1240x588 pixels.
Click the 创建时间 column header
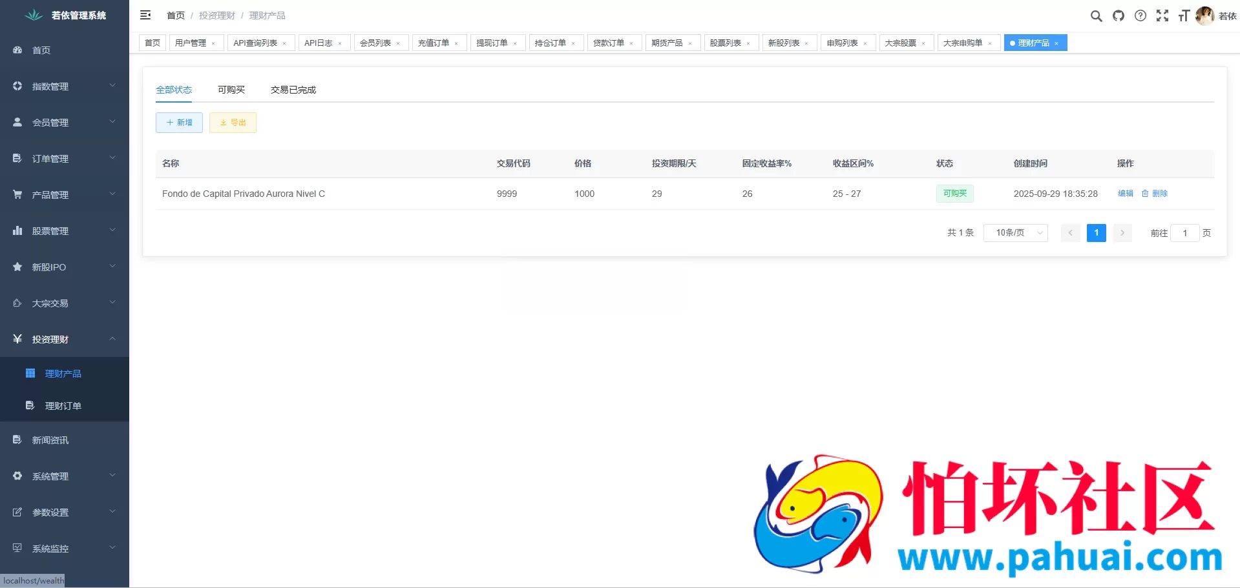(1031, 163)
